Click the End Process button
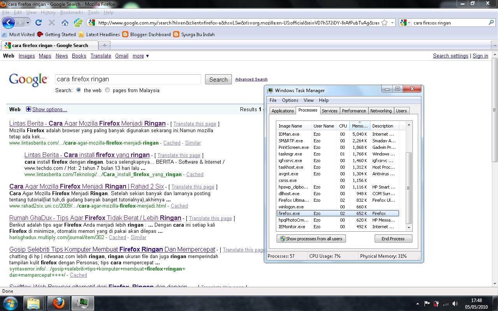This screenshot has height=311, width=498. 393,239
